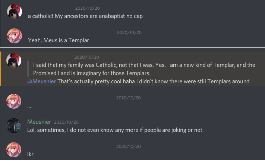Viewport: 265px width, 161px height.
Task: Click the @Meusnier mention
Action: pyautogui.click(x=41, y=81)
